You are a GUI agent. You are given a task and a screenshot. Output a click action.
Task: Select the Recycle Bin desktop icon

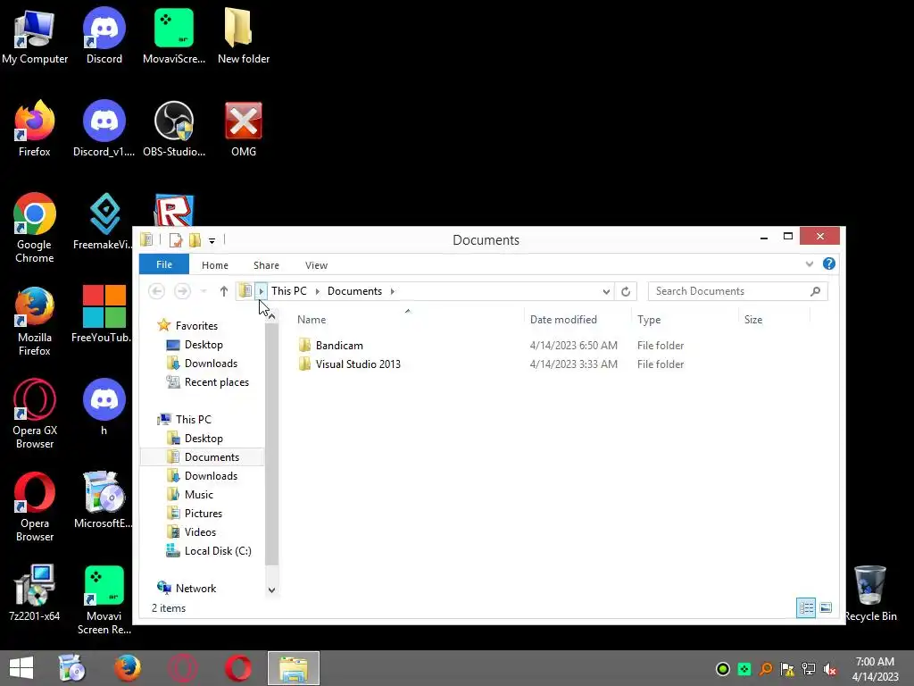pyautogui.click(x=870, y=593)
